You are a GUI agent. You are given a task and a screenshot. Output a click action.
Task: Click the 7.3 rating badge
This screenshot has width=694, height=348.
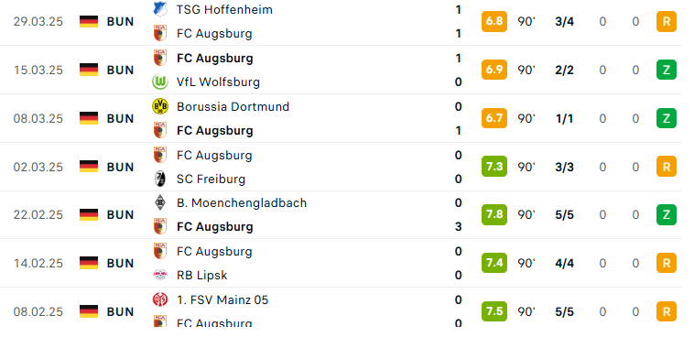tap(493, 167)
